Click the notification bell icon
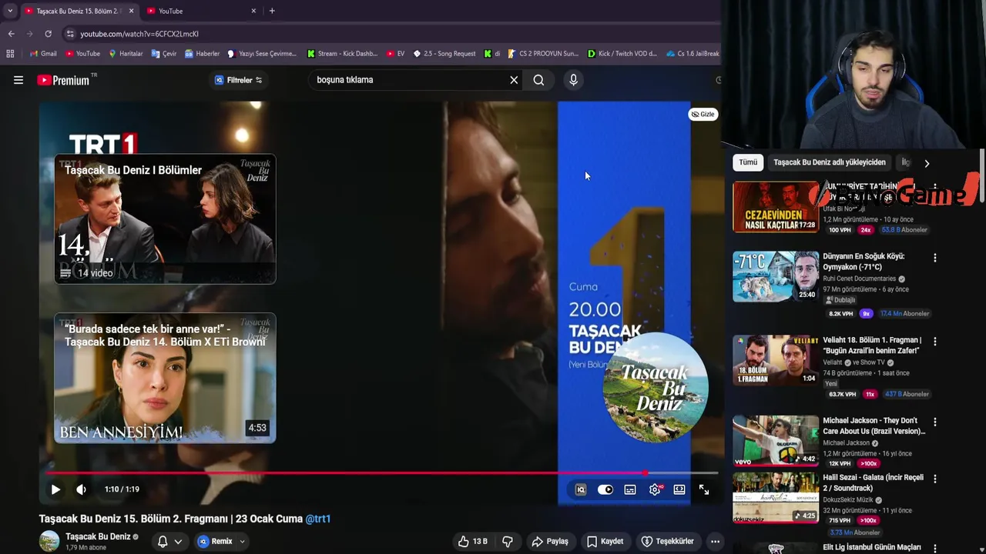This screenshot has height=554, width=986. point(163,542)
